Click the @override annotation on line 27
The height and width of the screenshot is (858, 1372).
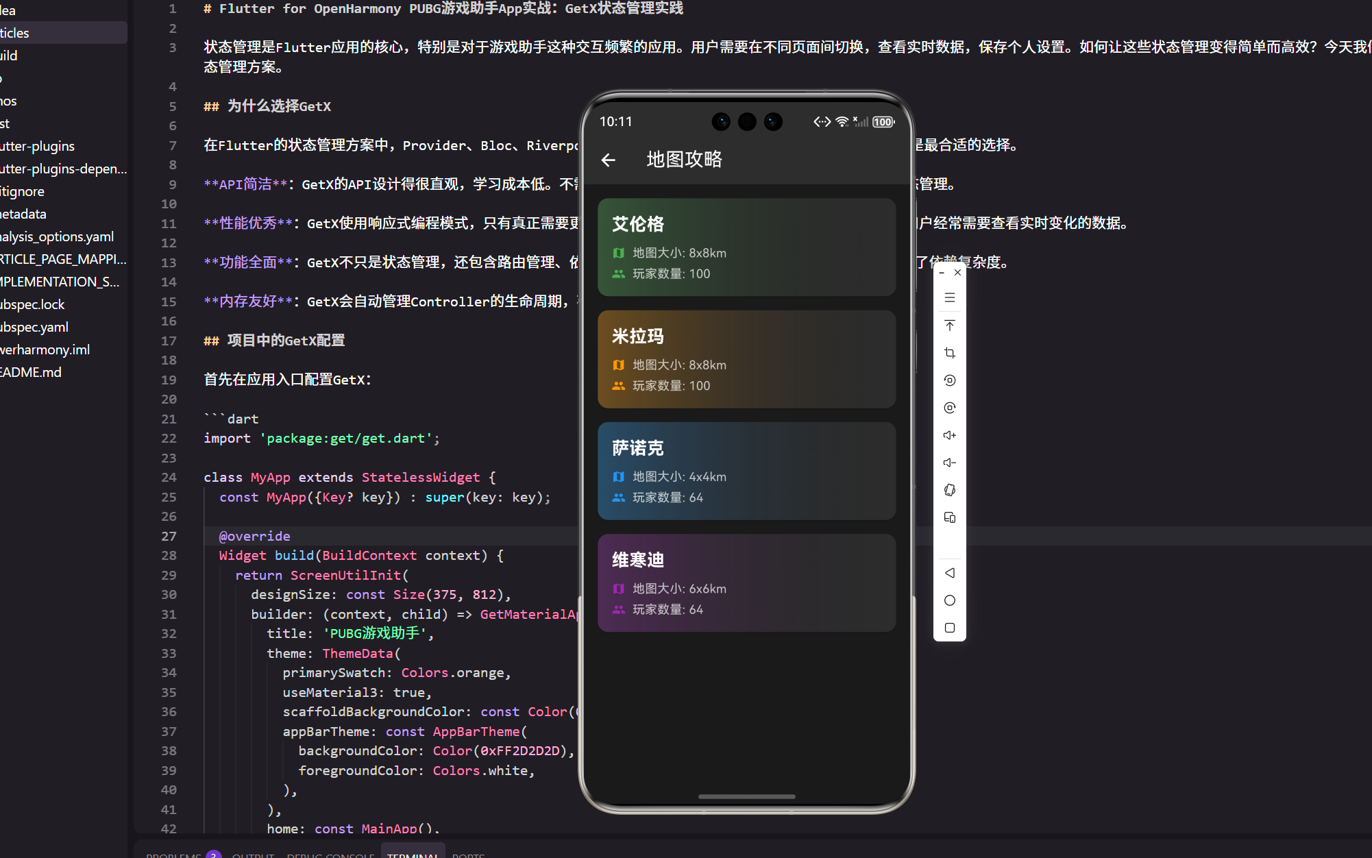[x=254, y=536]
